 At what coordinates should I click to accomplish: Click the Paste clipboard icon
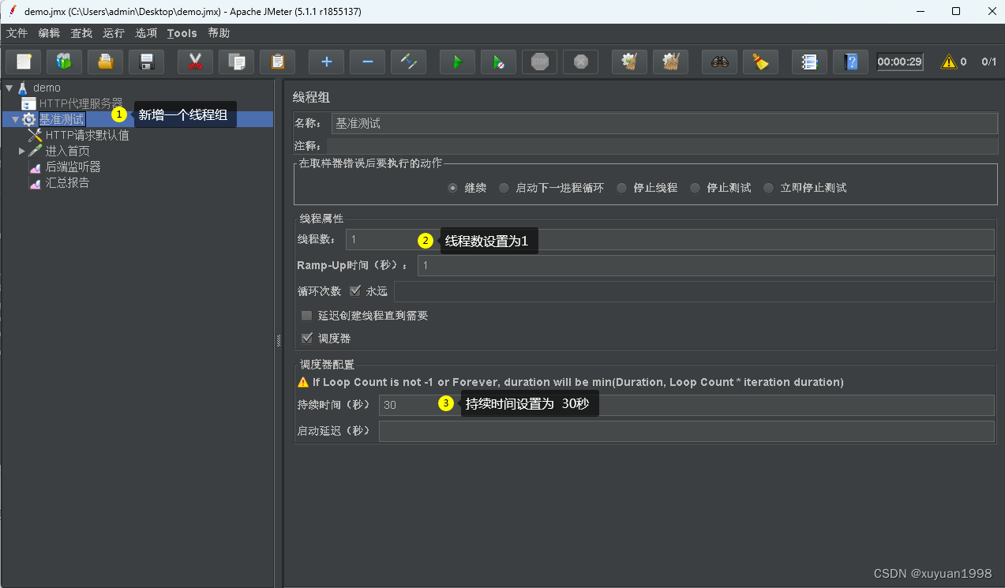pyautogui.click(x=277, y=62)
